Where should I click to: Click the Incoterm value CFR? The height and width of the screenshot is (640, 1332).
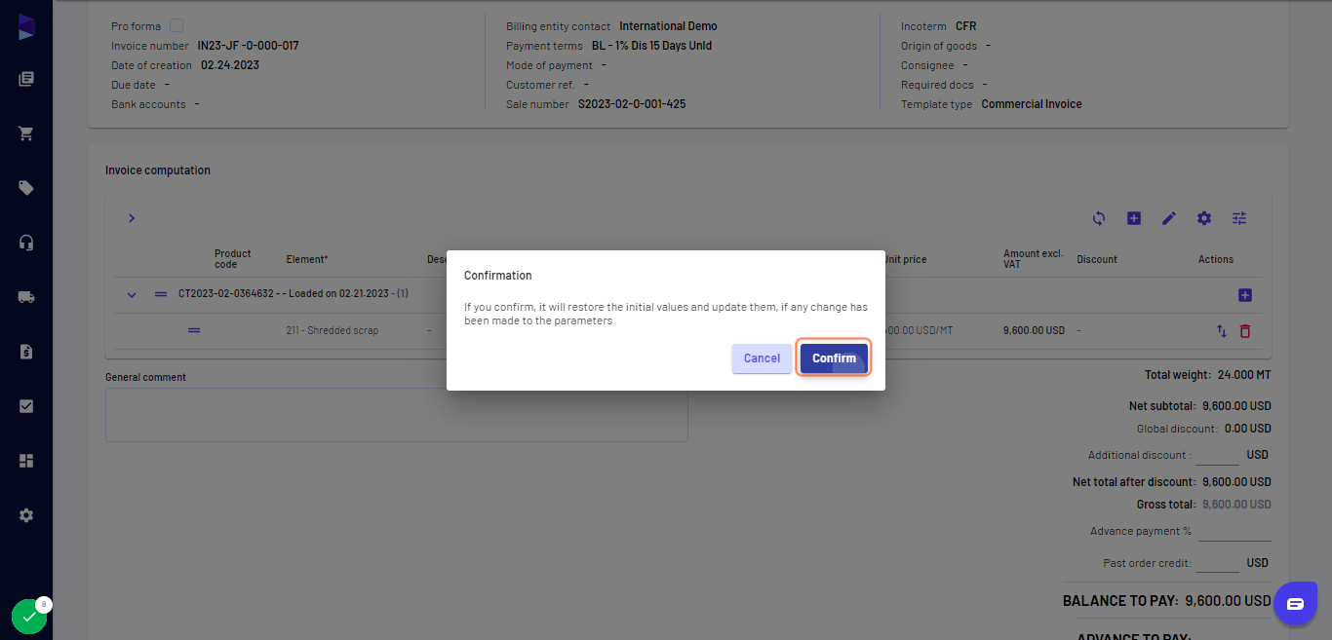(x=965, y=26)
